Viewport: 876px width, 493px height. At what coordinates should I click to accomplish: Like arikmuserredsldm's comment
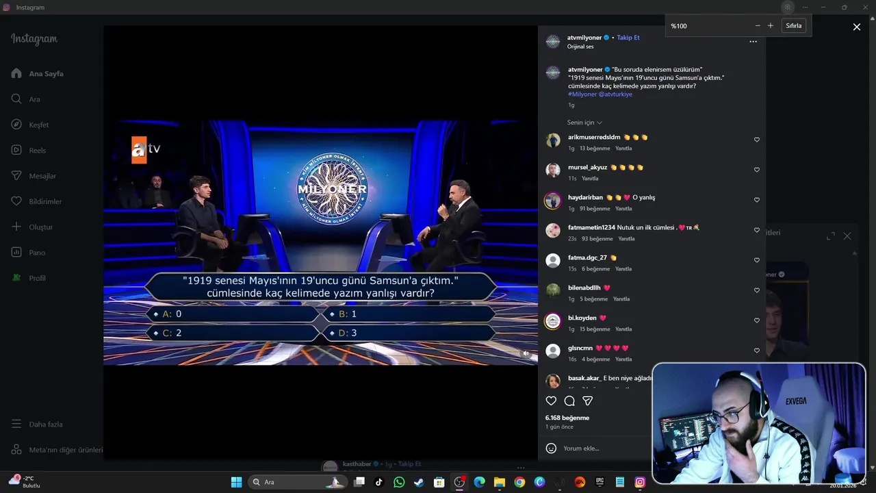(x=756, y=140)
